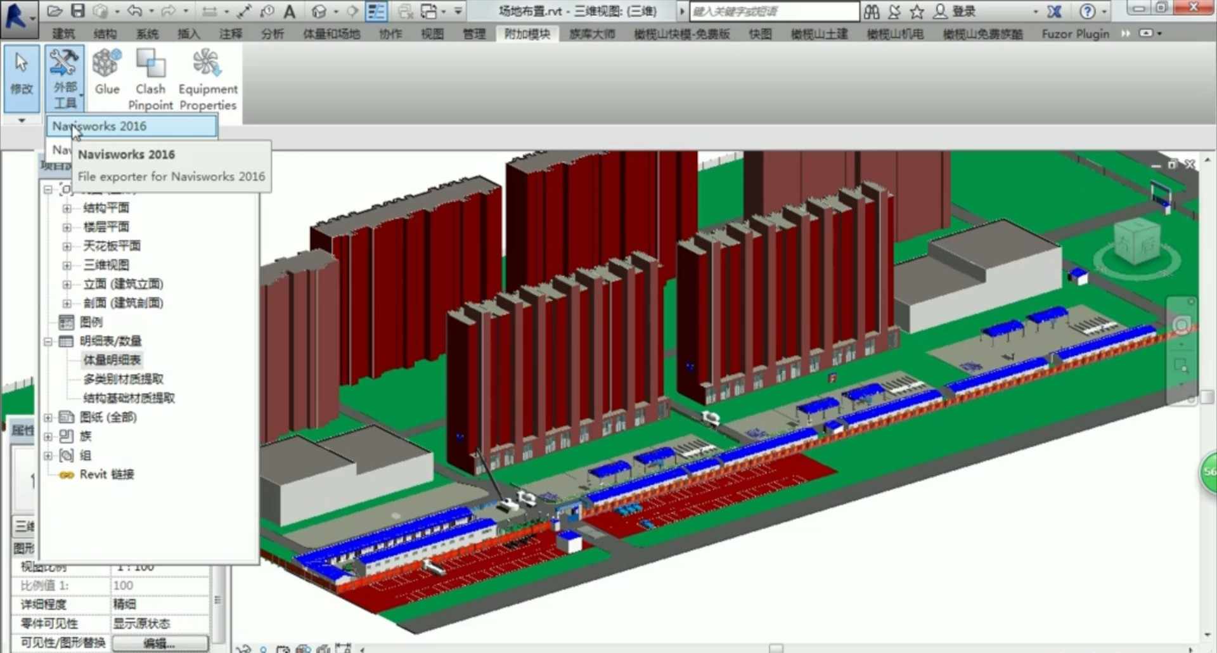Save the project with the Save icon
The height and width of the screenshot is (653, 1217).
(77, 11)
